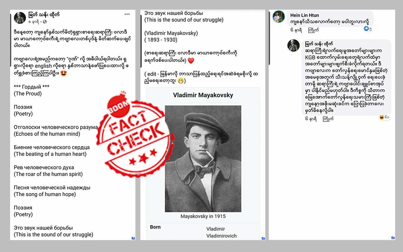Click the reply author's profile avatar
The height and width of the screenshot is (252, 403).
(x=293, y=45)
